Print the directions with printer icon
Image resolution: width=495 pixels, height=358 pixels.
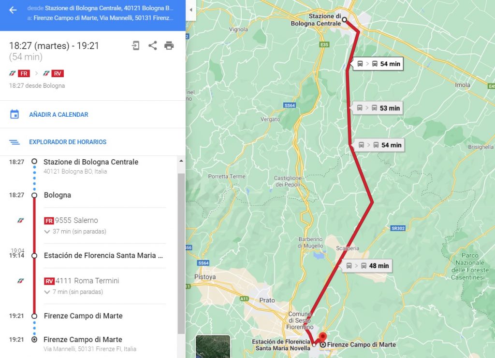(169, 46)
